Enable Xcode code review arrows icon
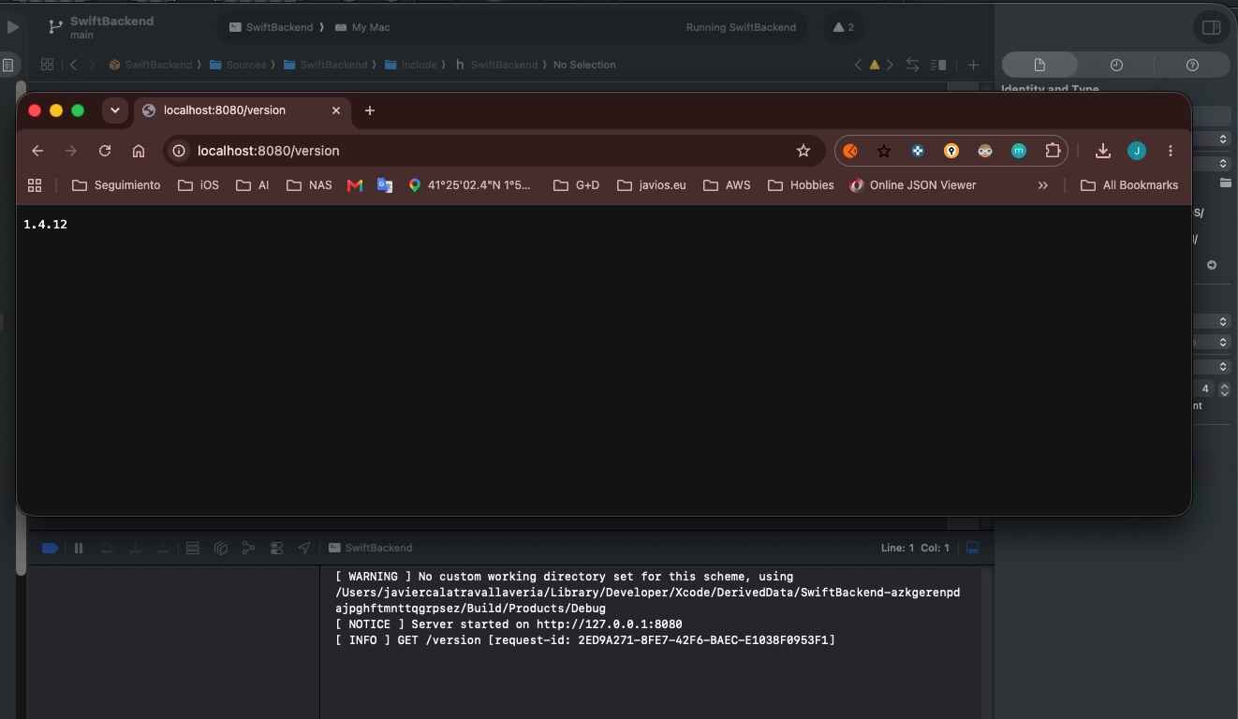This screenshot has width=1238, height=719. [x=912, y=65]
